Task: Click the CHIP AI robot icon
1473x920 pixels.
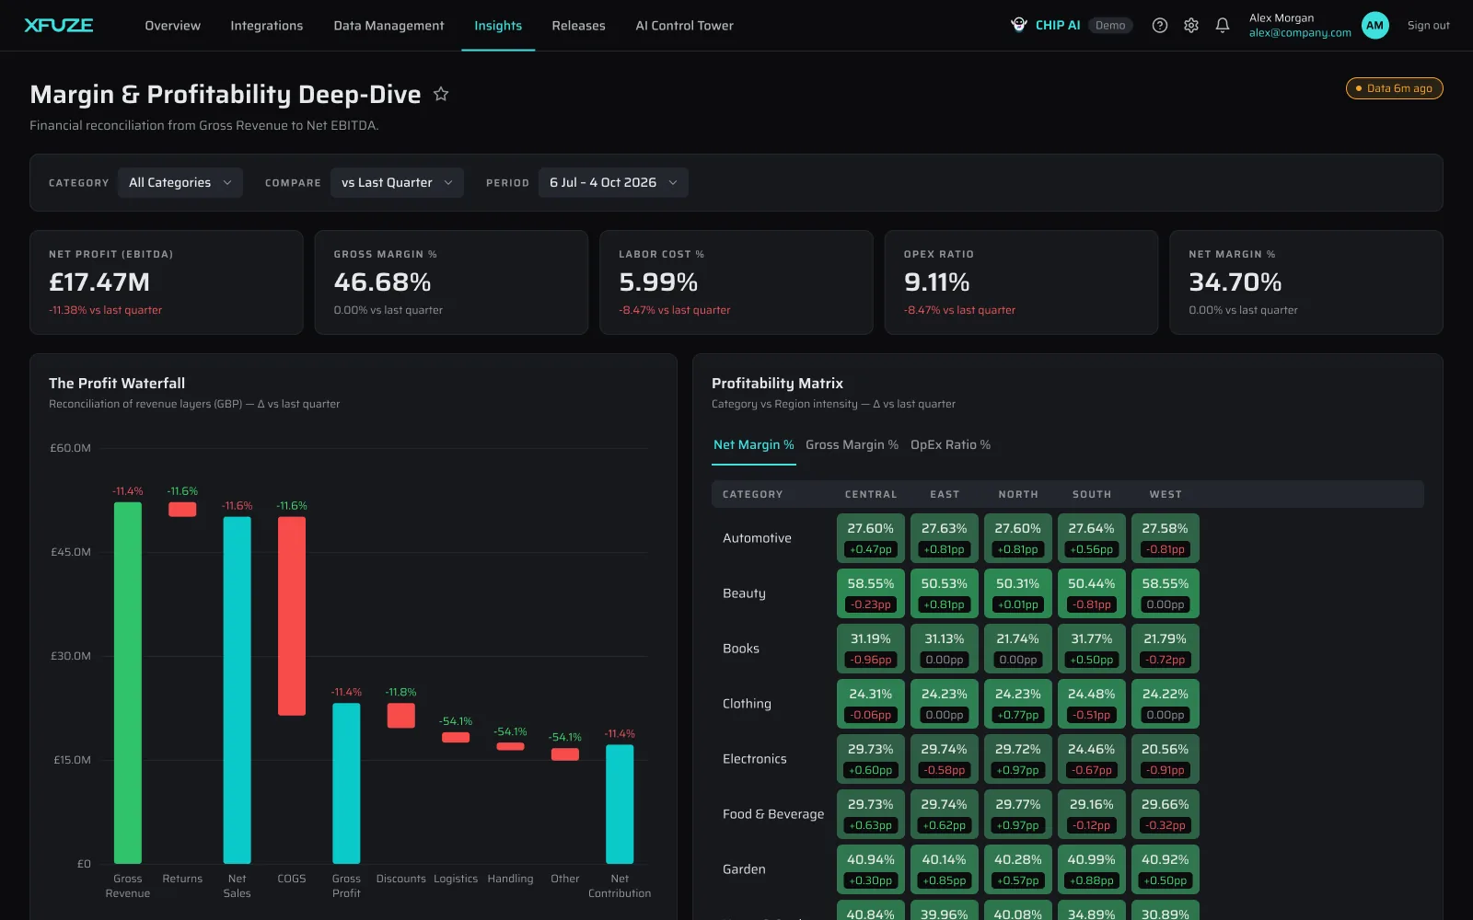Action: click(1019, 25)
